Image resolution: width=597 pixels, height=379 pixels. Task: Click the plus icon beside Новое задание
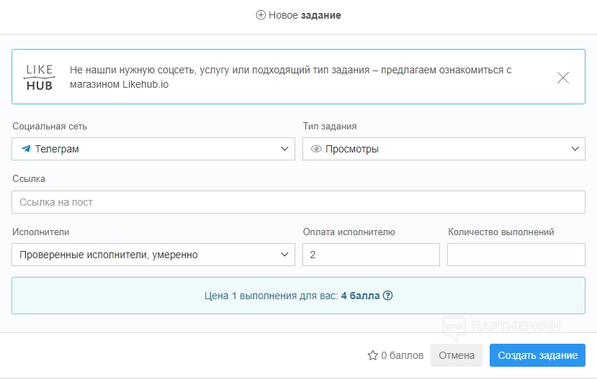[x=261, y=15]
